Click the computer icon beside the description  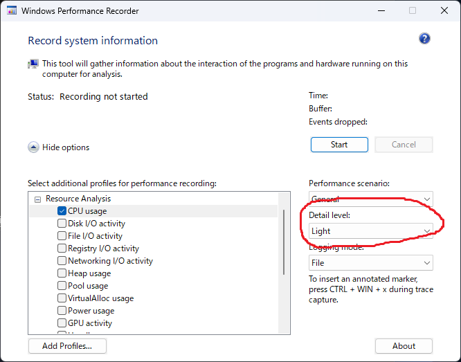pyautogui.click(x=33, y=64)
